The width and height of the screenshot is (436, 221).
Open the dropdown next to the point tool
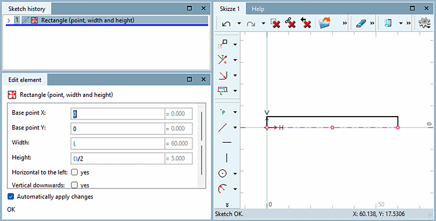click(x=235, y=113)
